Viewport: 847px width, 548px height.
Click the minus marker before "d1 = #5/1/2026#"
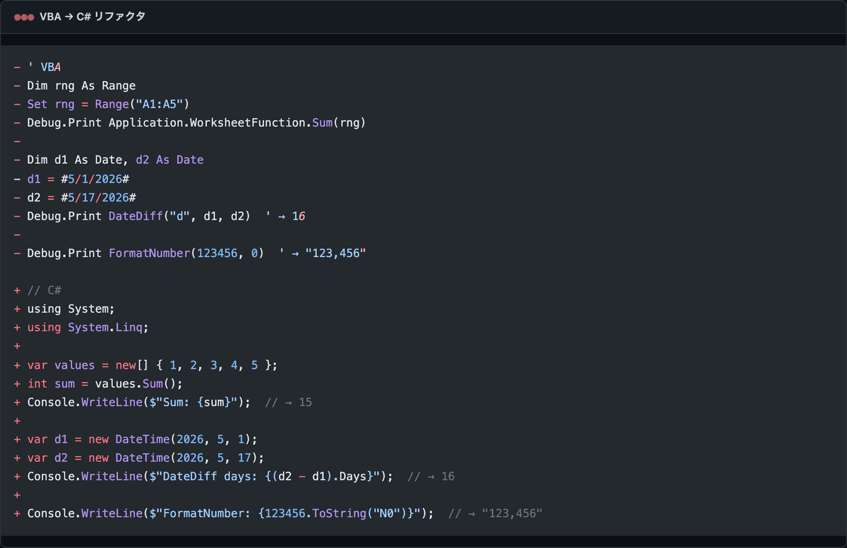tap(17, 179)
